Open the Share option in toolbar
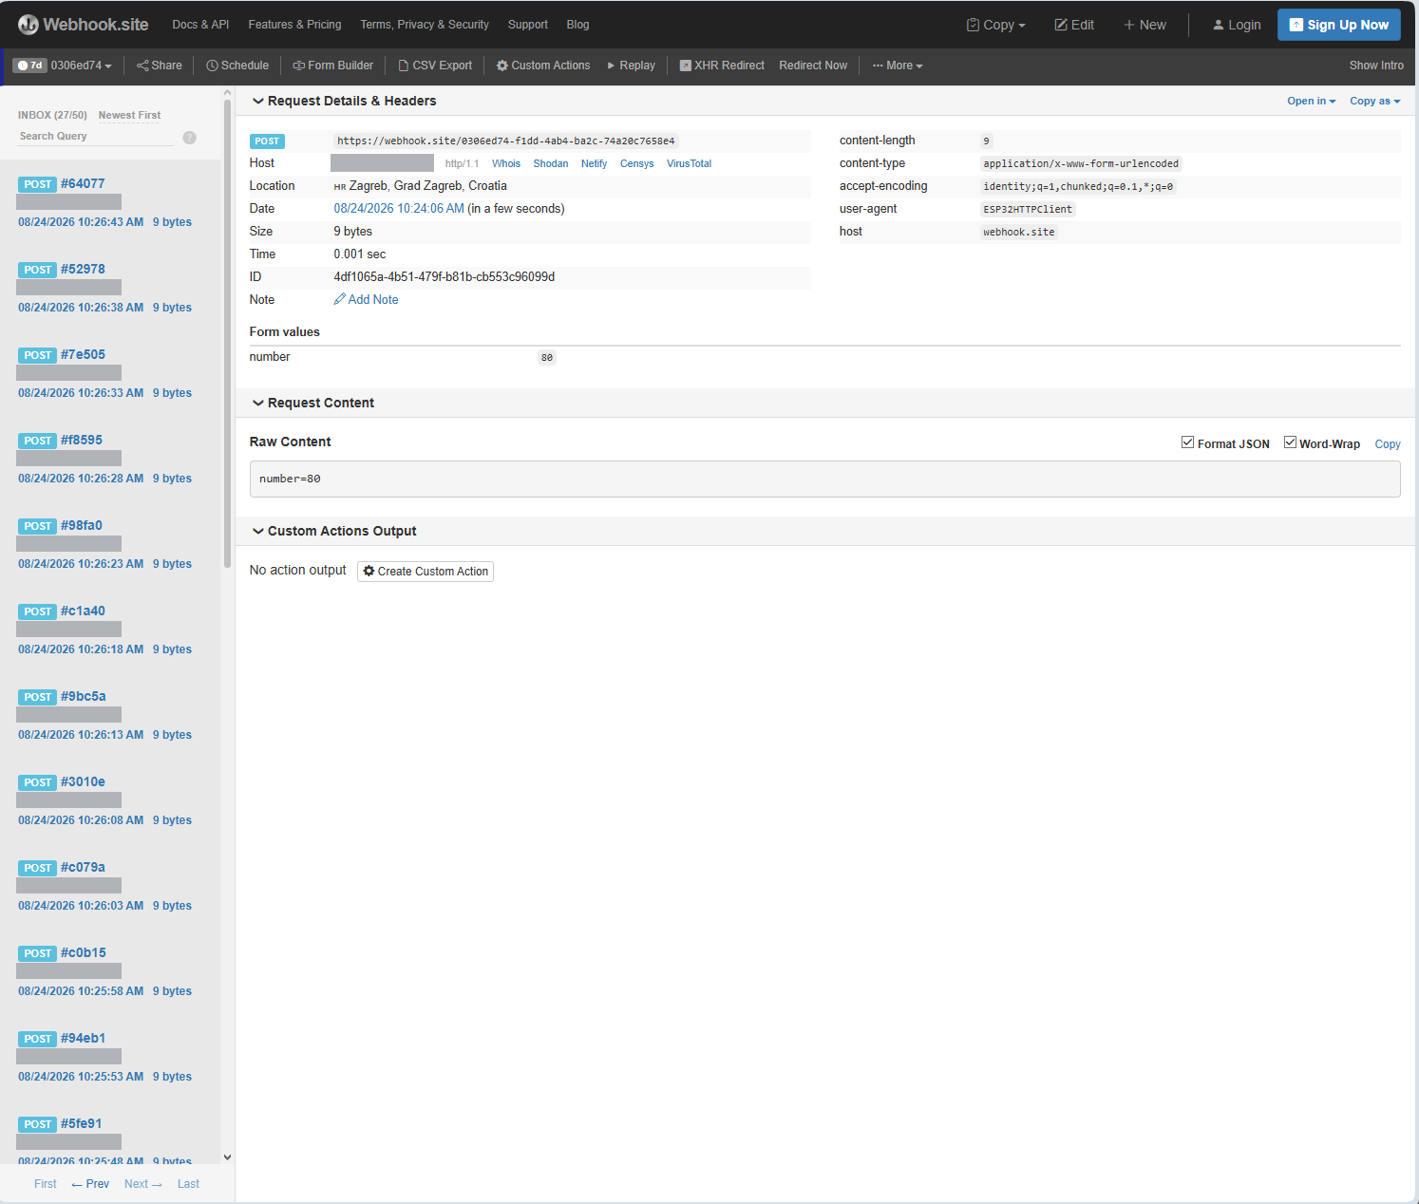 click(160, 66)
